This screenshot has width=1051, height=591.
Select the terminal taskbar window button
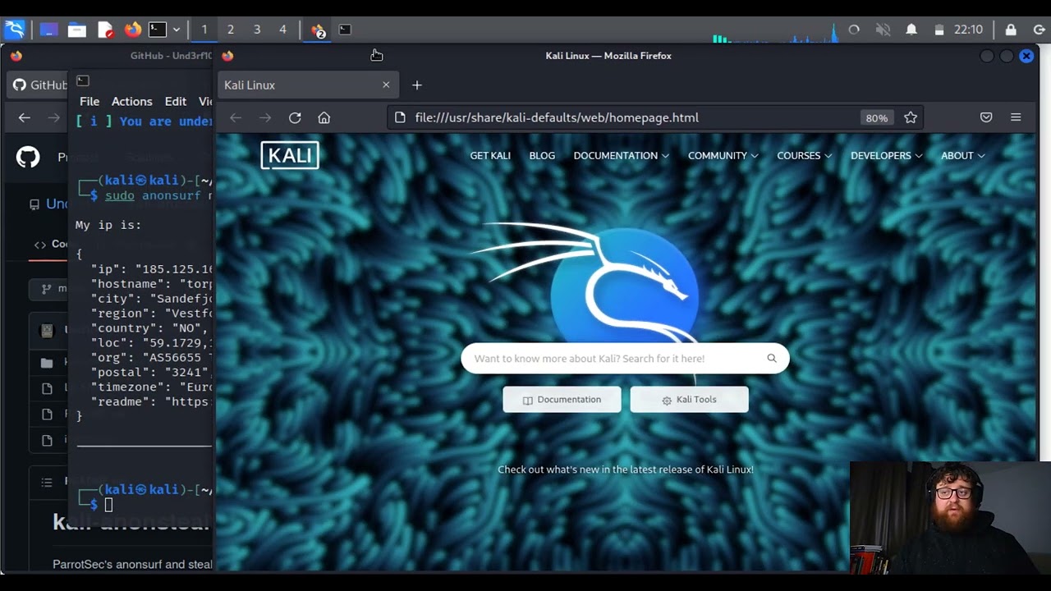click(345, 30)
